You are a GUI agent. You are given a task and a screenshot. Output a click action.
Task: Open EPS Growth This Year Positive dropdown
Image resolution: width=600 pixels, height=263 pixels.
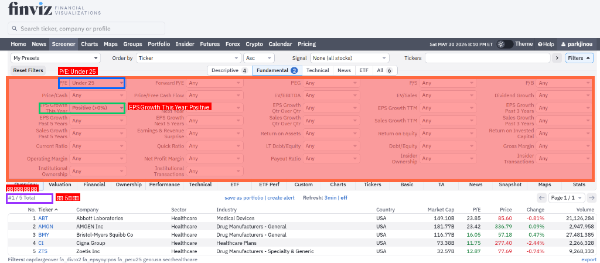tap(98, 108)
